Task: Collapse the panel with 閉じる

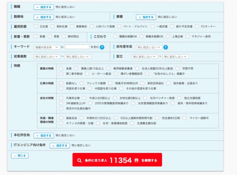Action: [21, 156]
